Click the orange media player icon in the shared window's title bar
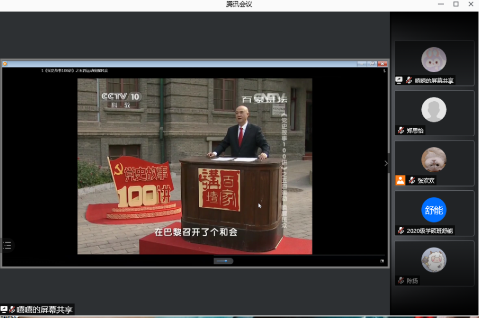The width and height of the screenshot is (479, 318). 5,64
